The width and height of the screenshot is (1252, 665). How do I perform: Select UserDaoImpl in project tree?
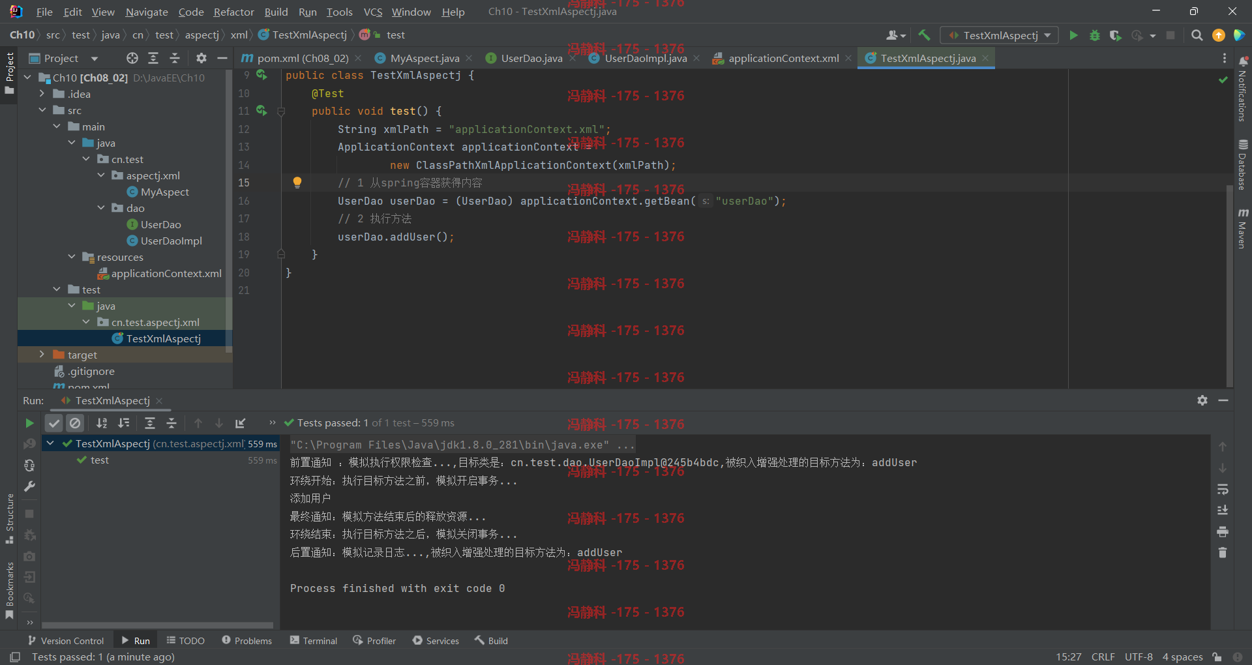point(171,241)
